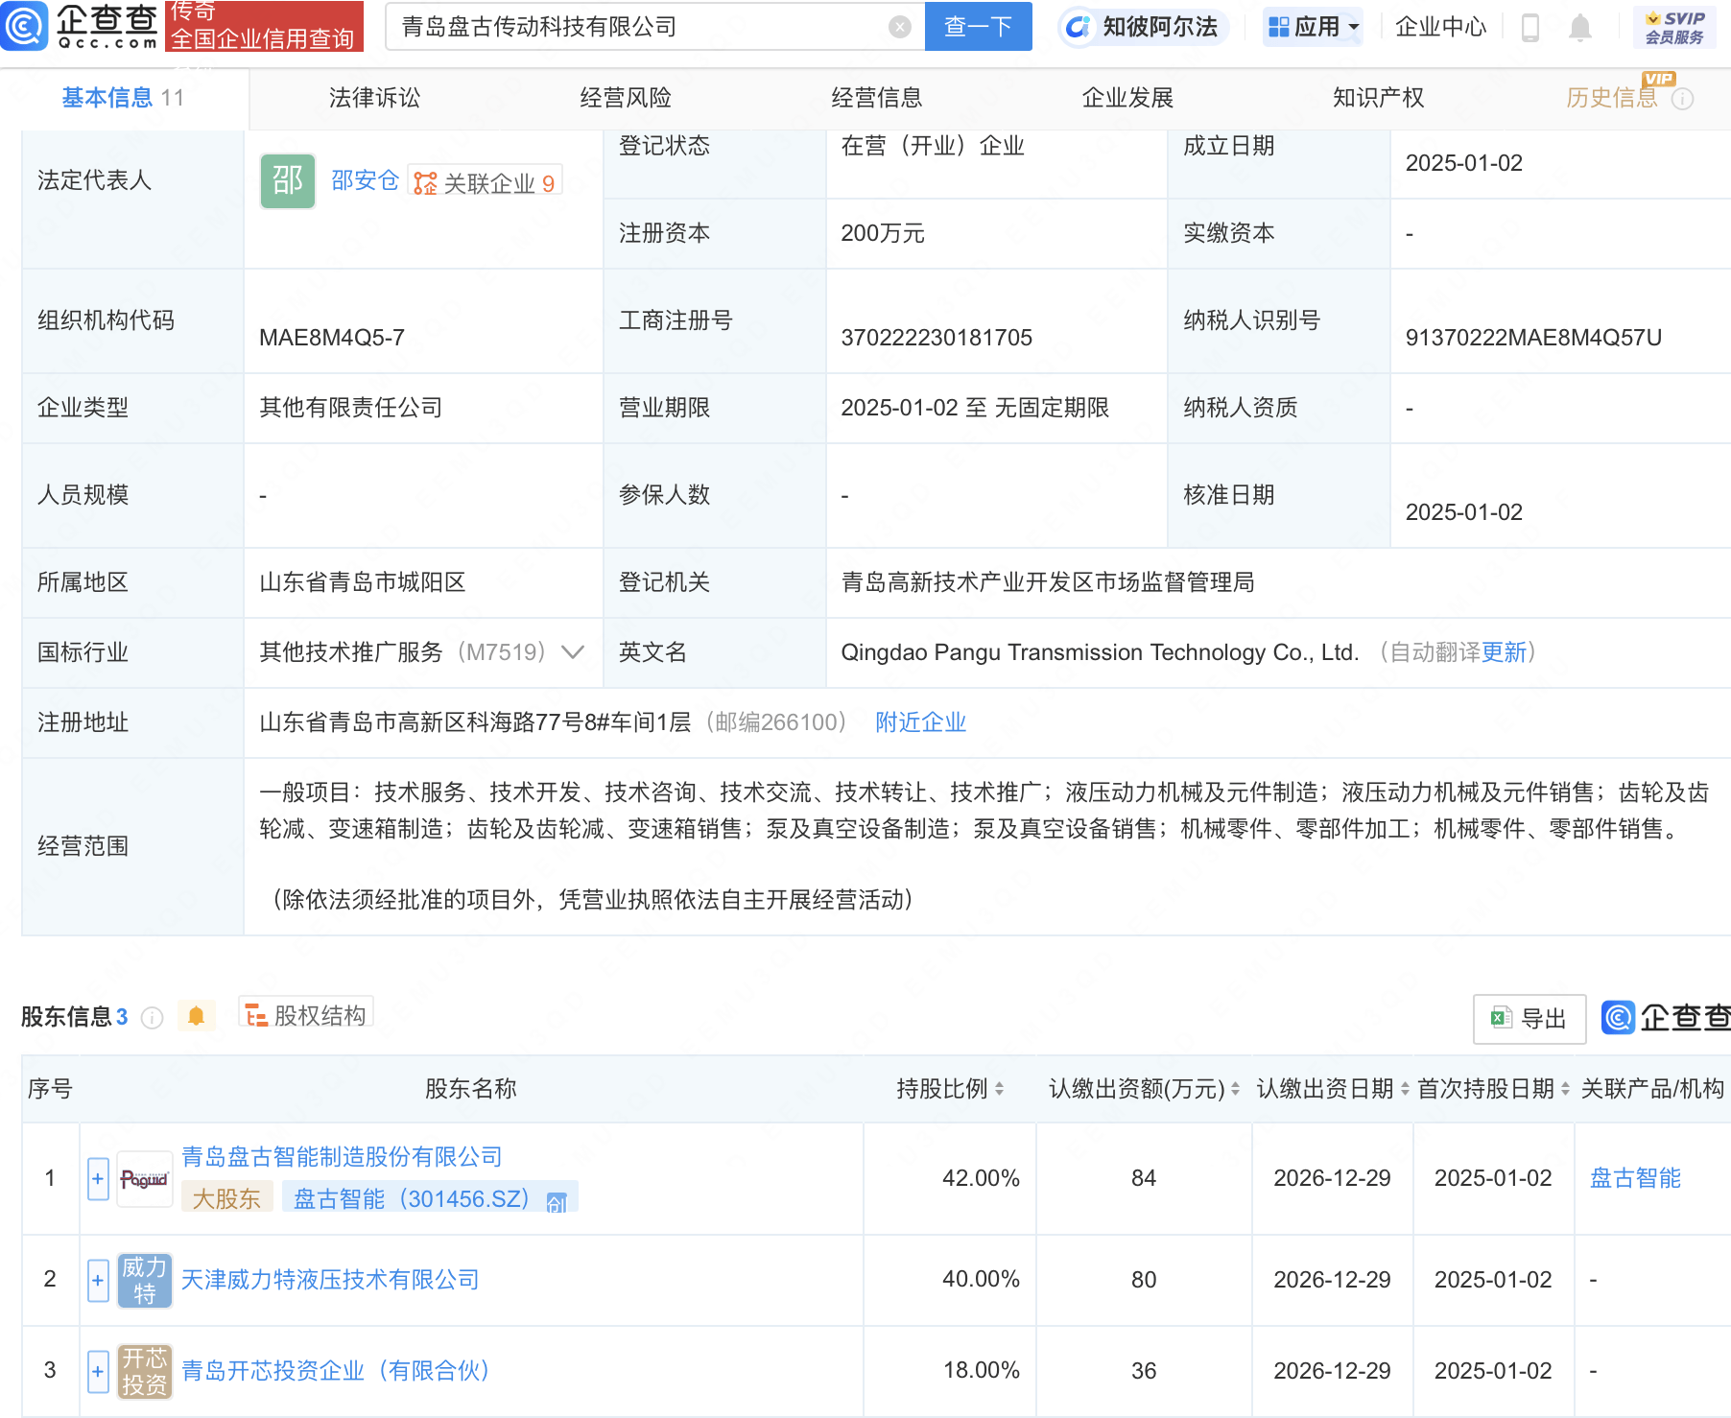1731x1418 pixels.
Task: Click the subscribe bell beside 股东信息
Action: coord(197,1015)
